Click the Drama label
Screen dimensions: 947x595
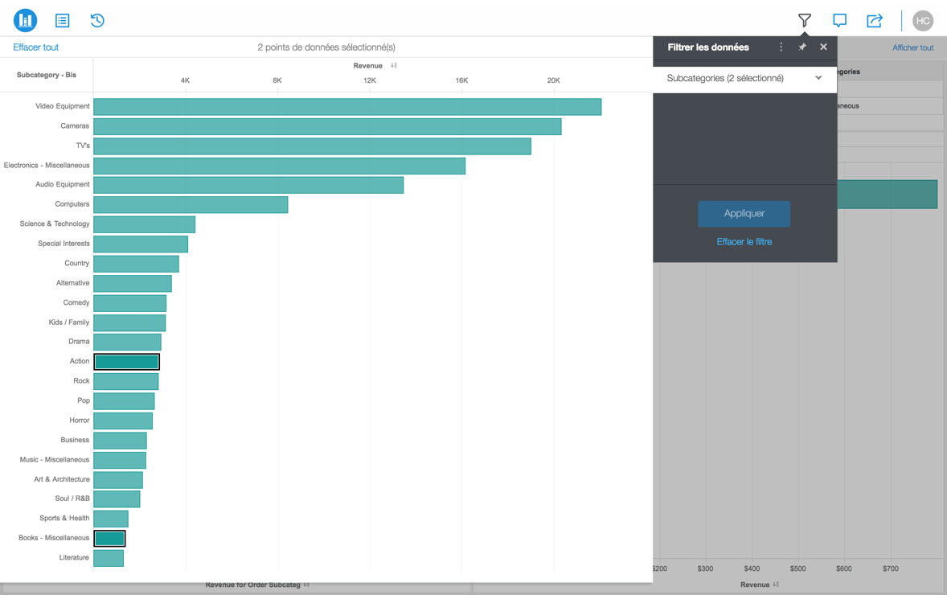tap(79, 341)
